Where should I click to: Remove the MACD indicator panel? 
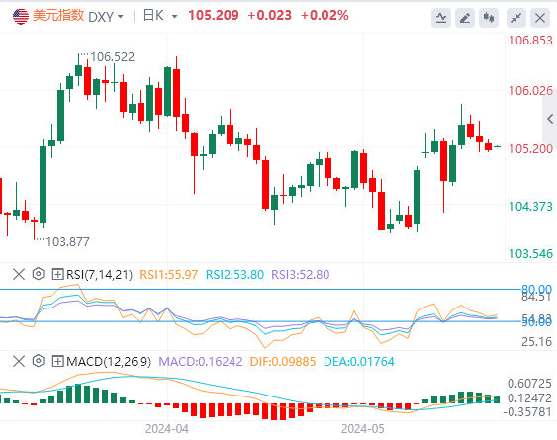pyautogui.click(x=19, y=362)
